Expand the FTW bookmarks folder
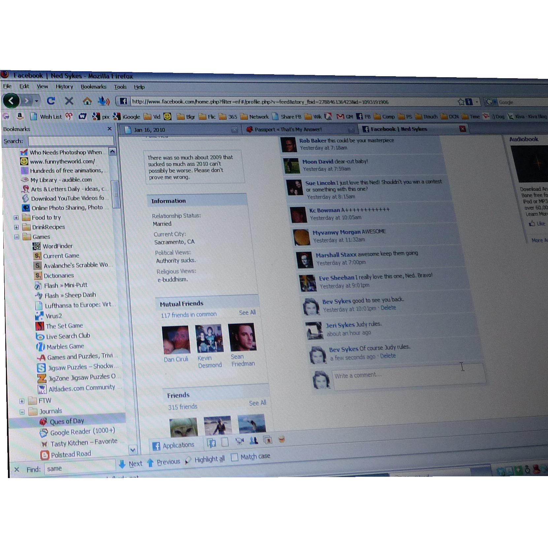Viewport: 548px width, 548px height. click(x=22, y=401)
